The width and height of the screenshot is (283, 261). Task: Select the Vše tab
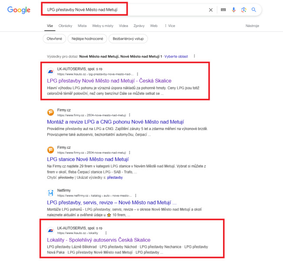(50, 26)
